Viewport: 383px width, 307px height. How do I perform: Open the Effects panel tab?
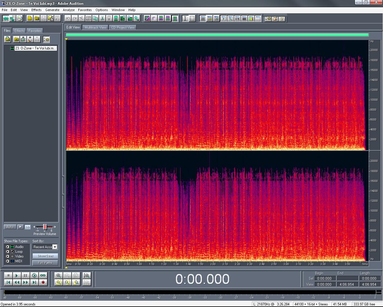(19, 31)
